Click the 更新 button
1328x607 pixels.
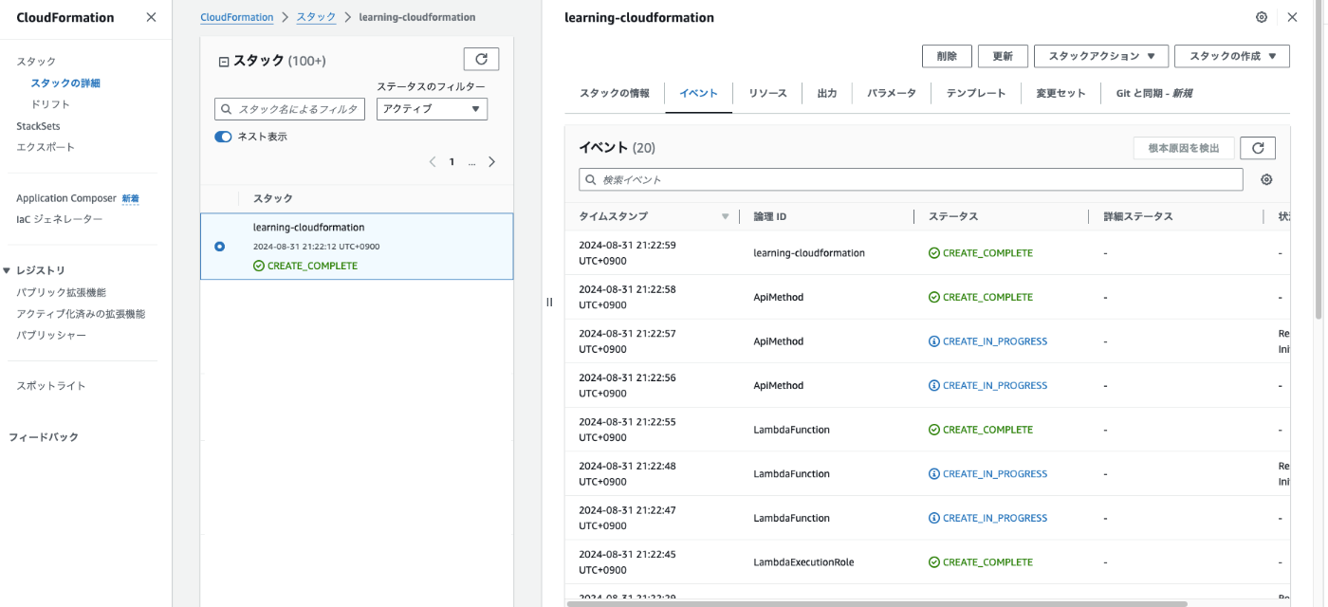tap(1003, 56)
